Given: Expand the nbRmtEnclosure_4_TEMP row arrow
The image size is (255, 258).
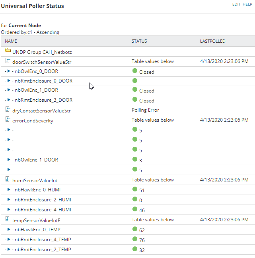Looking at the screenshot, I should click(9, 239).
